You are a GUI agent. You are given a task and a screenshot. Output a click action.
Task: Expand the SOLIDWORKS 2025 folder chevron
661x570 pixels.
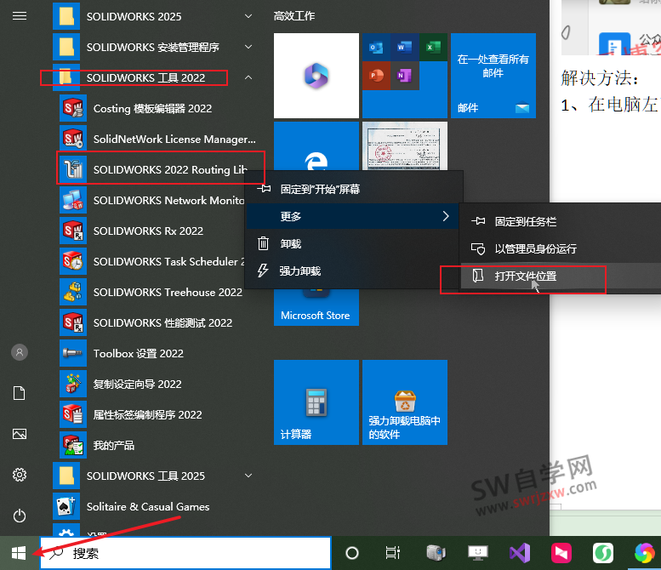coord(248,16)
